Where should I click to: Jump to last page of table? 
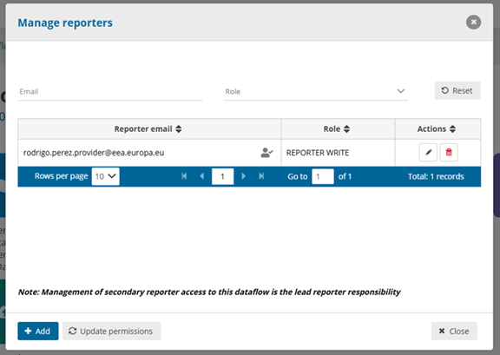261,176
